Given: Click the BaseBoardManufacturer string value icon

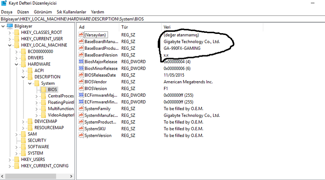Looking at the screenshot, I should (x=81, y=41).
